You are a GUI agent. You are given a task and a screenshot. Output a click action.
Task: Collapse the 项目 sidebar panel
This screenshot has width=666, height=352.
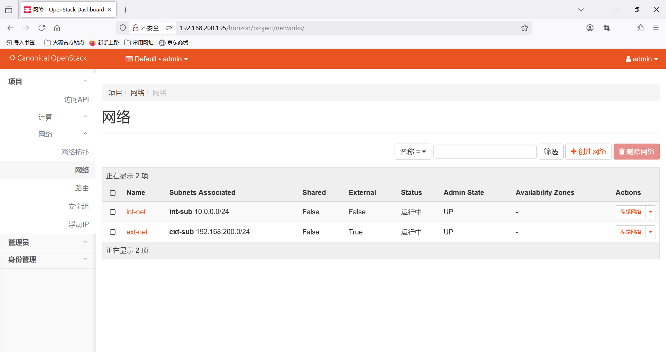[48, 81]
